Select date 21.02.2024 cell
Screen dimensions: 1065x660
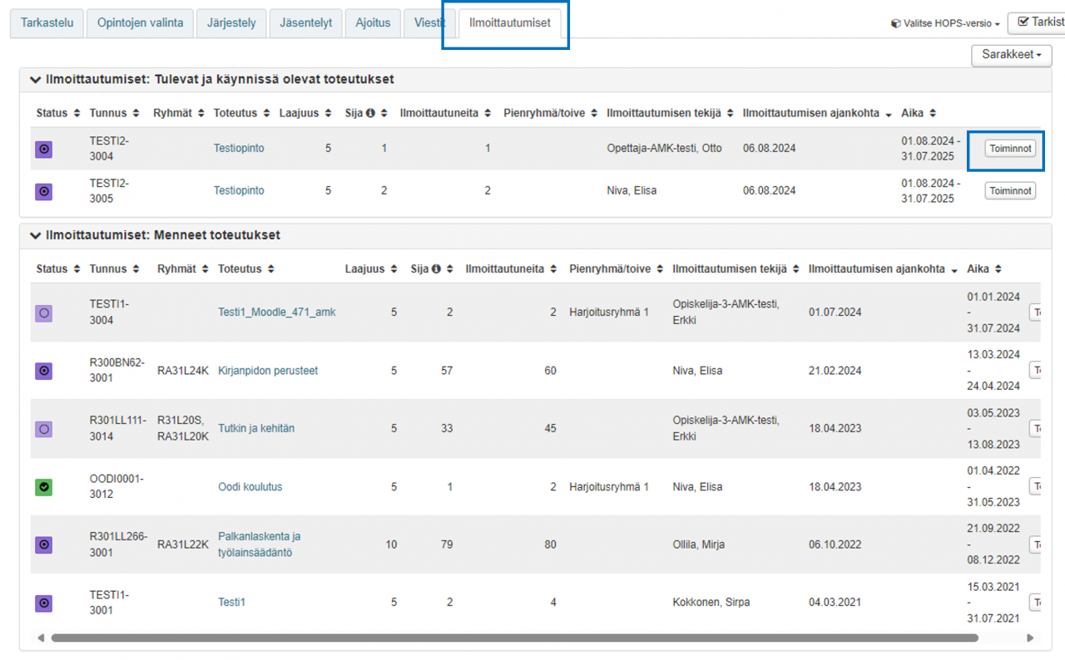[x=835, y=371]
